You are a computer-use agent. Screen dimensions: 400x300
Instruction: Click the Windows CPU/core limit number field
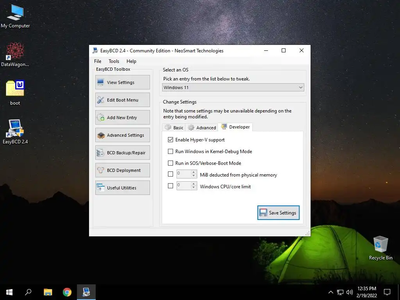(184, 186)
